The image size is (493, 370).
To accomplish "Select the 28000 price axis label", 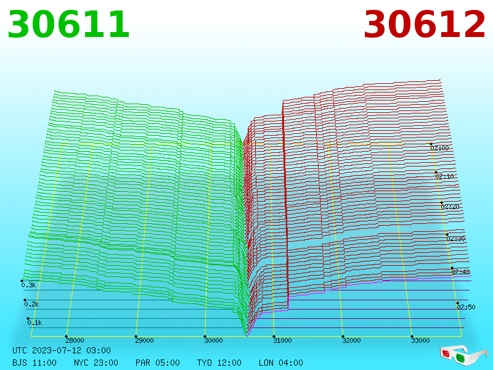I will click(75, 340).
